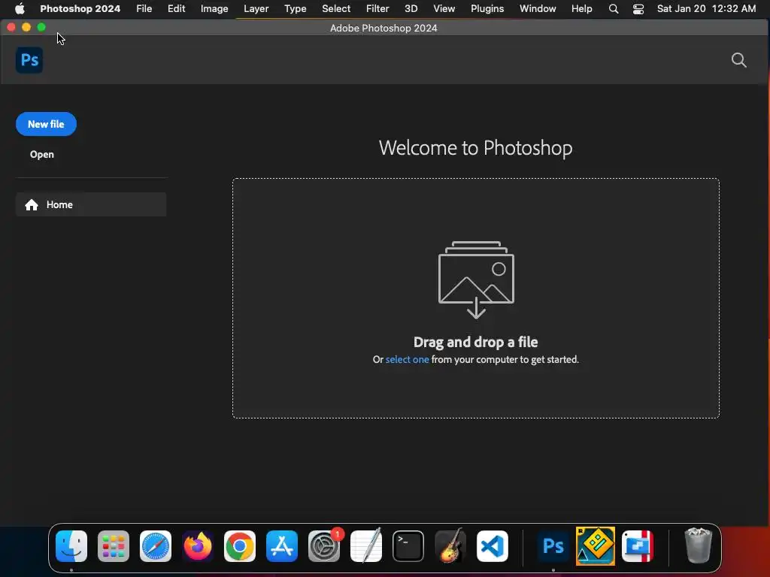
Task: Open the Filter menu
Action: pyautogui.click(x=377, y=8)
